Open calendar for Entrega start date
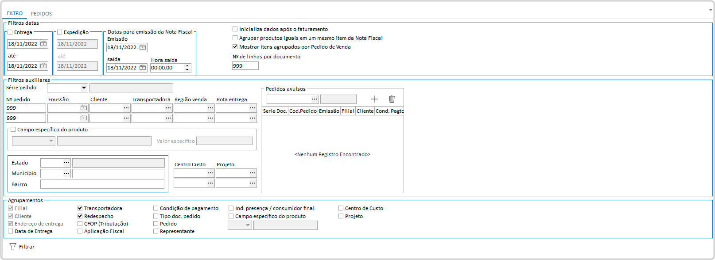Image resolution: width=715 pixels, height=260 pixels. tap(43, 44)
